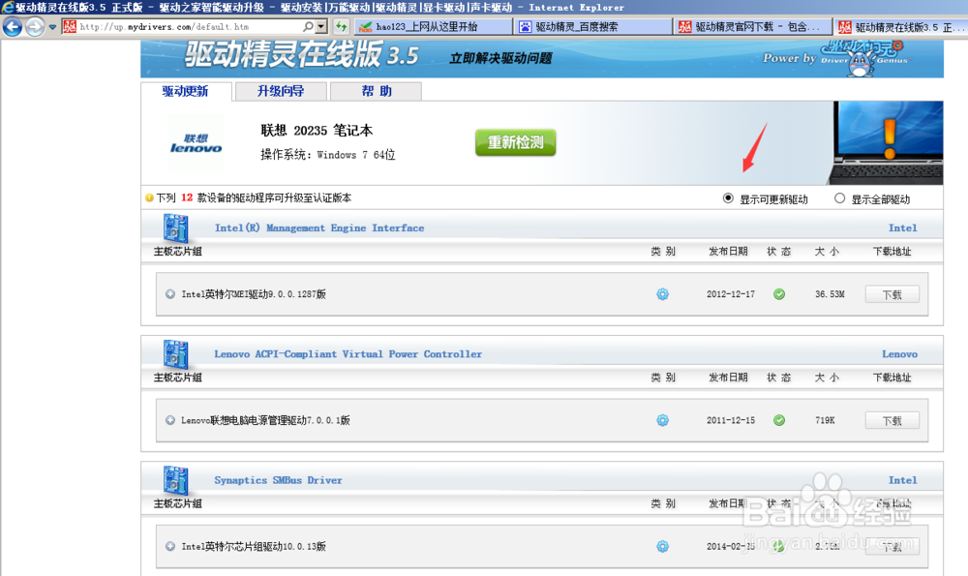The image size is (968, 576).
Task: Click Synaptics SMBus Driver title
Action: (x=278, y=480)
